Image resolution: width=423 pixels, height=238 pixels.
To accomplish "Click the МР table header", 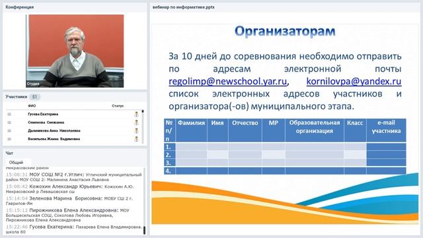I will (273, 130).
